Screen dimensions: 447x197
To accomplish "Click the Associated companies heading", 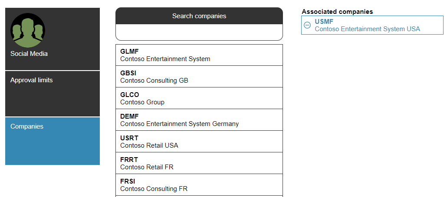I will 337,12.
